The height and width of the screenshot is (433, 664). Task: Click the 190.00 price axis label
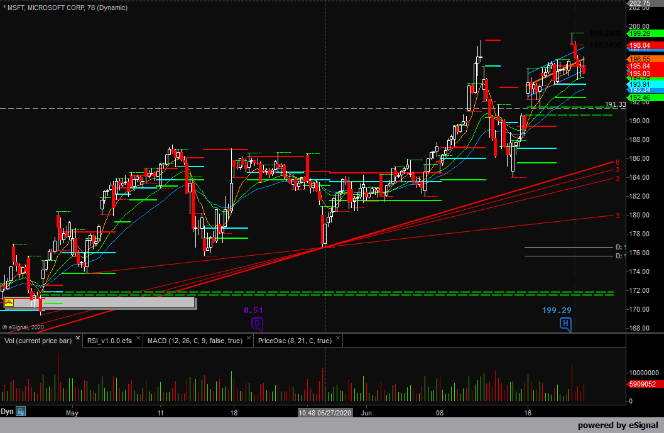coord(639,121)
